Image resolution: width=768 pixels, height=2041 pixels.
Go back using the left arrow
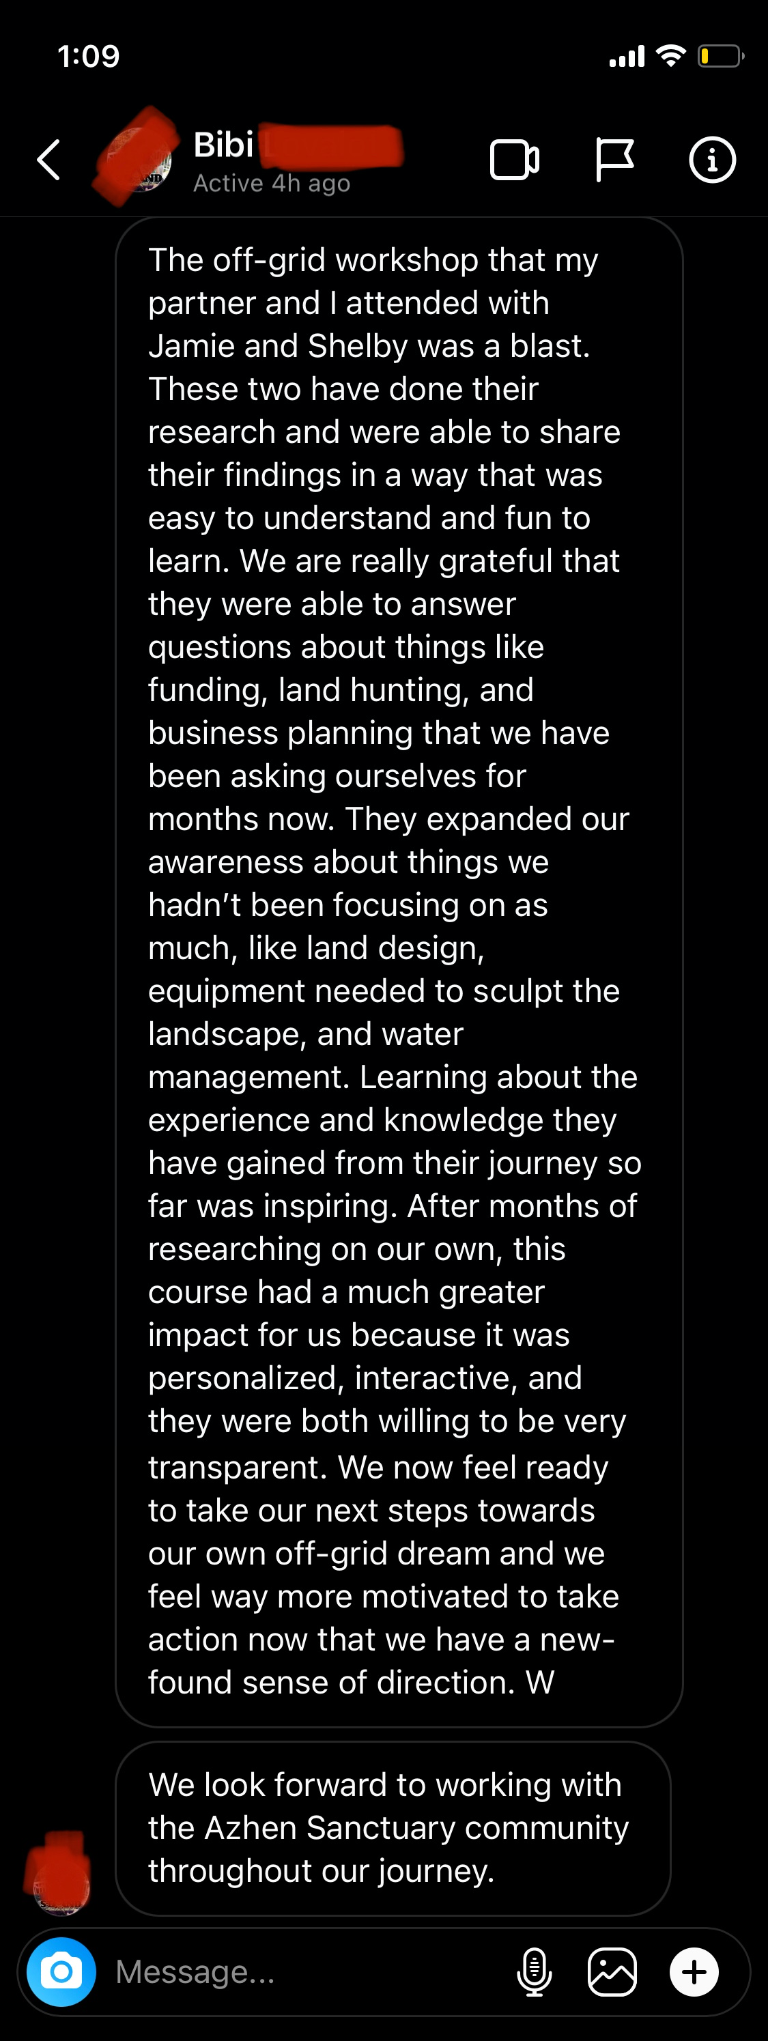49,160
